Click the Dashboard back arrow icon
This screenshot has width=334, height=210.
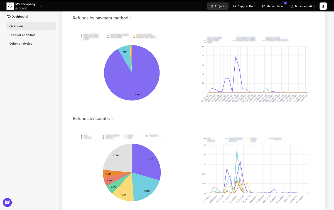pos(9,17)
